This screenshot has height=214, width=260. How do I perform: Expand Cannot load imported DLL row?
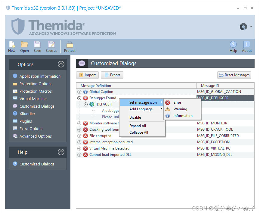(79, 155)
